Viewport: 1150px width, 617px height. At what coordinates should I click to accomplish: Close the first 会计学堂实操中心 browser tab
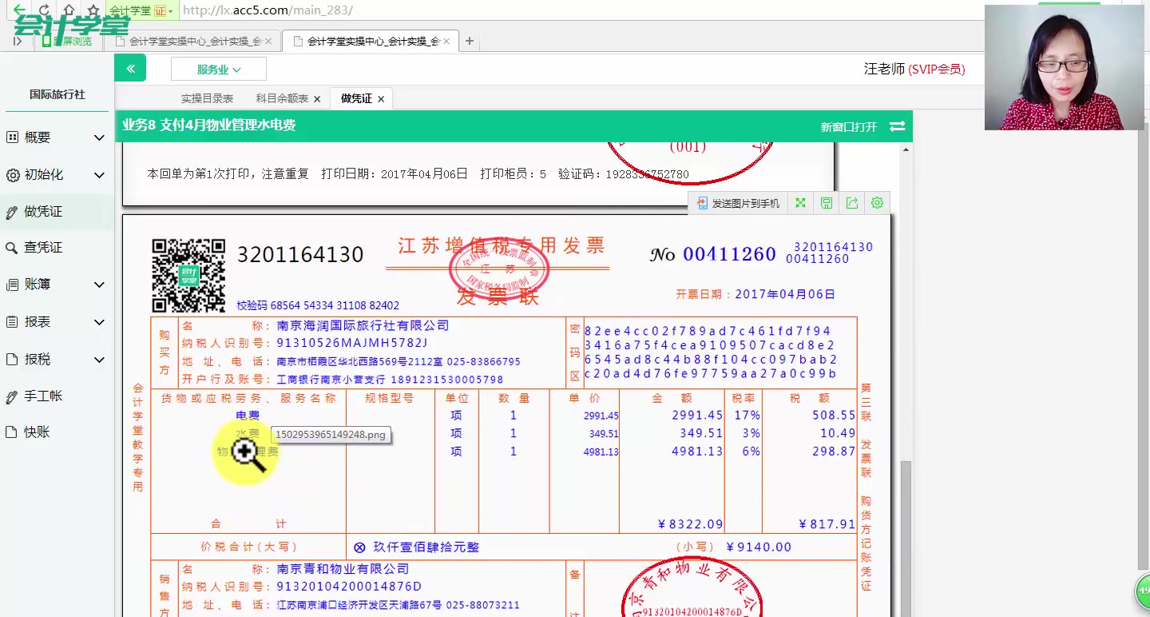click(x=268, y=41)
